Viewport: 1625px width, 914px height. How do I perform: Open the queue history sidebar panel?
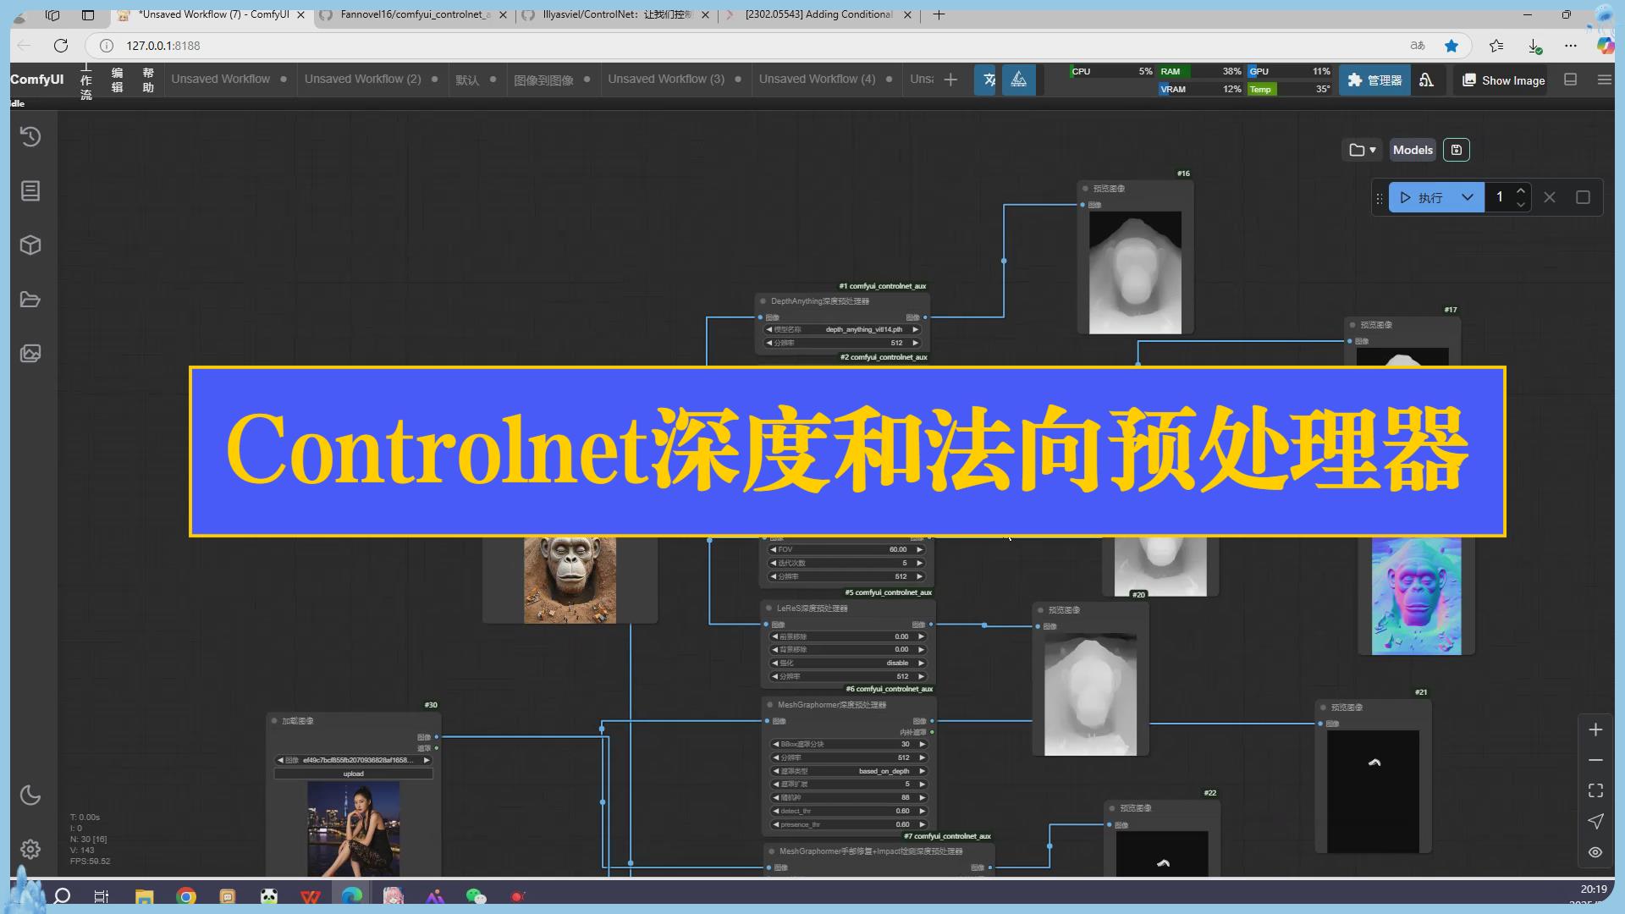click(x=30, y=136)
